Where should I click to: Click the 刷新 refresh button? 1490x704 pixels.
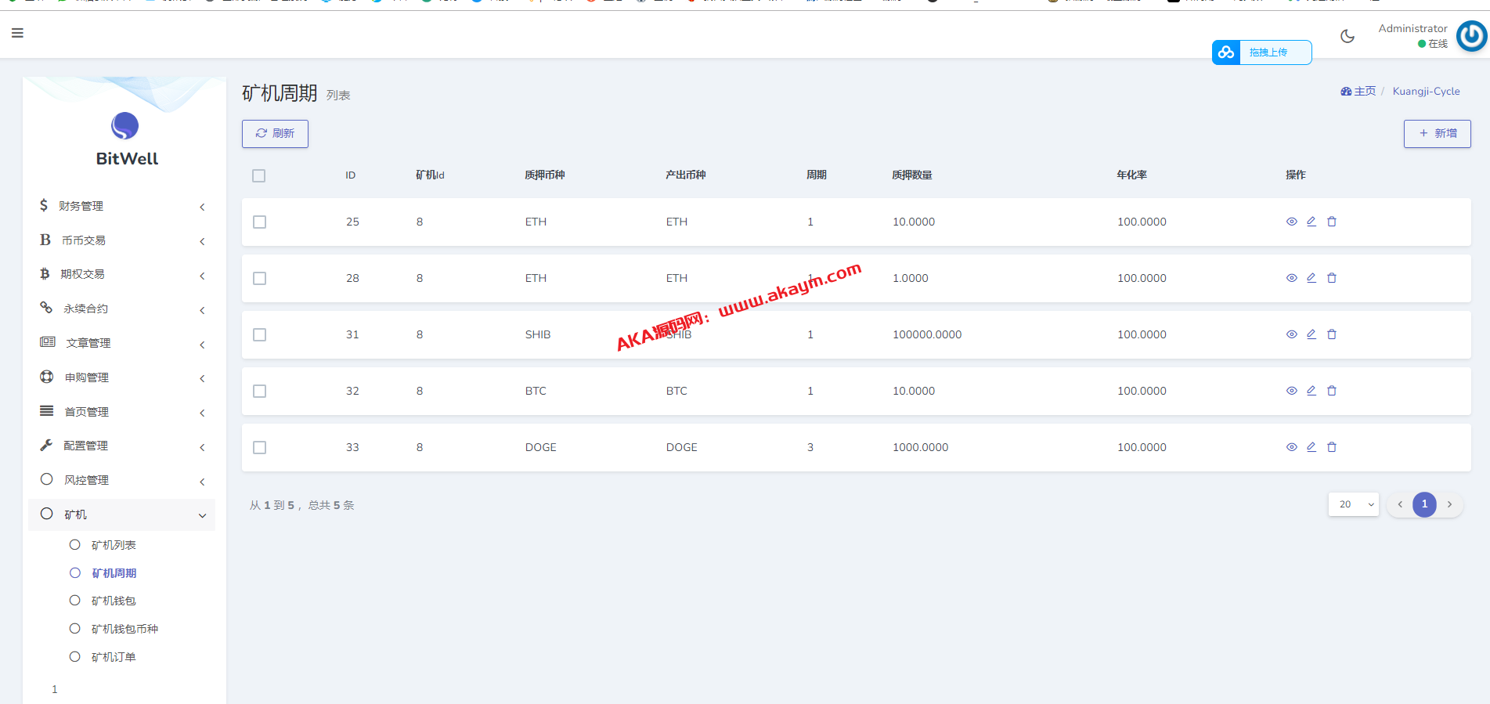275,134
